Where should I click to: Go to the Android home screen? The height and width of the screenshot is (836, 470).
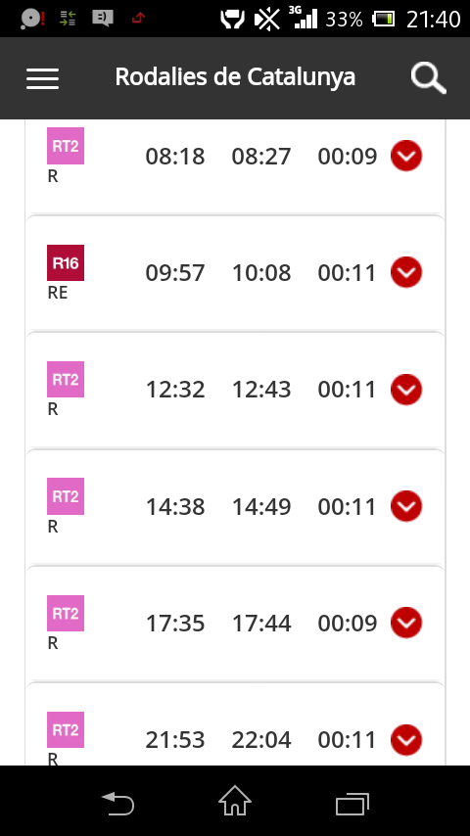pyautogui.click(x=235, y=801)
